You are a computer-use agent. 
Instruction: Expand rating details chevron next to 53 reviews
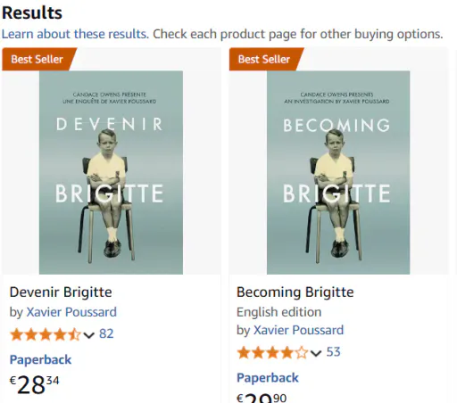316,353
